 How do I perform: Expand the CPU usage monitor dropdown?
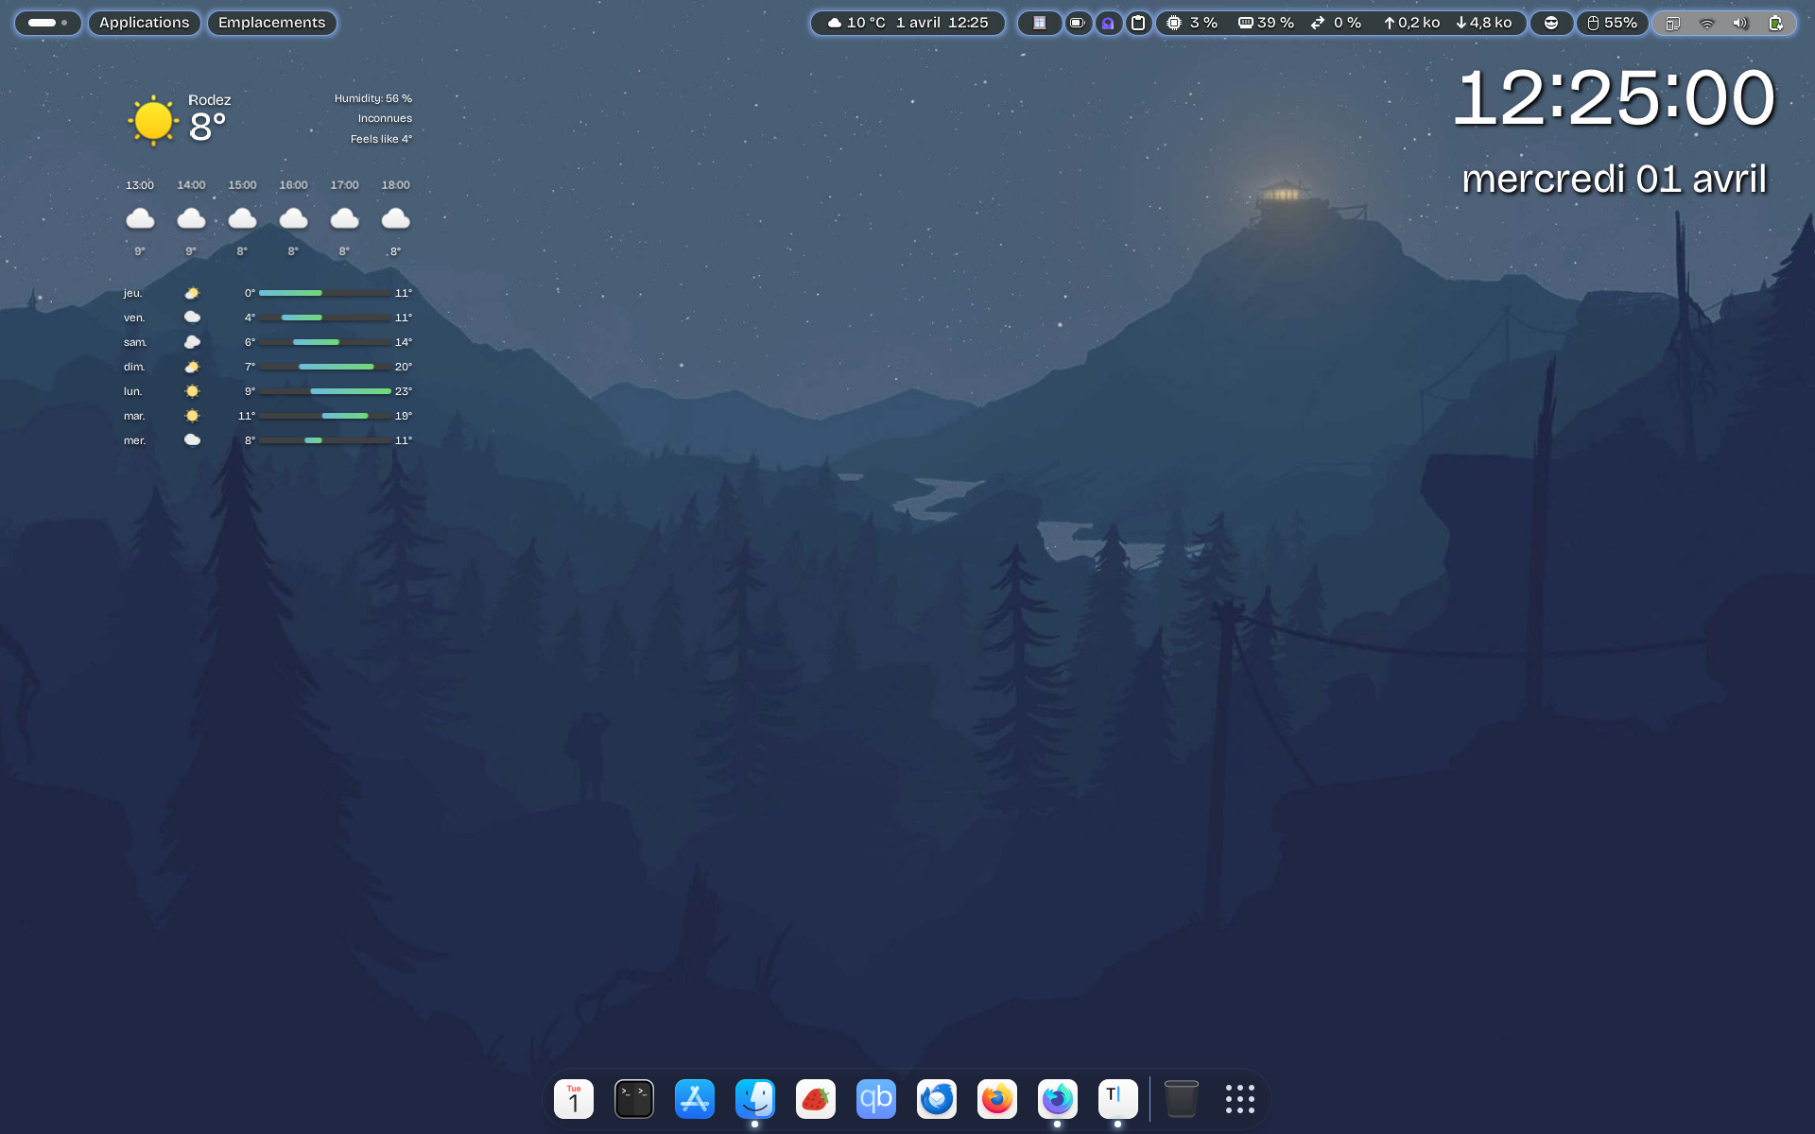[1192, 23]
